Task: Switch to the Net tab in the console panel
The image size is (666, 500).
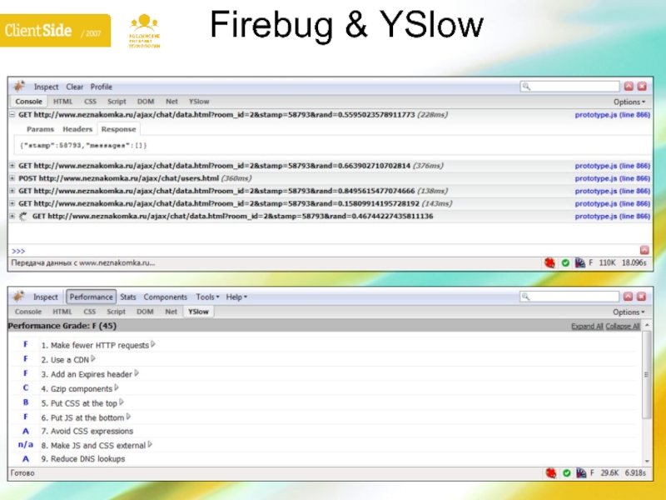Action: point(171,102)
